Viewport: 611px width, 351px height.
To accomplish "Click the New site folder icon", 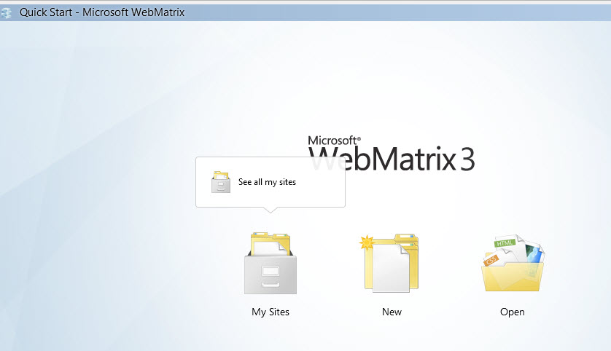I will click(x=389, y=263).
